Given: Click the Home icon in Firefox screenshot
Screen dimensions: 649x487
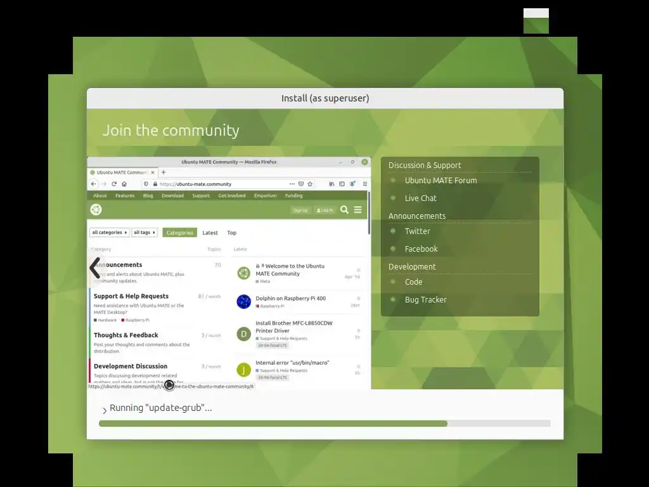Looking at the screenshot, I should (124, 184).
